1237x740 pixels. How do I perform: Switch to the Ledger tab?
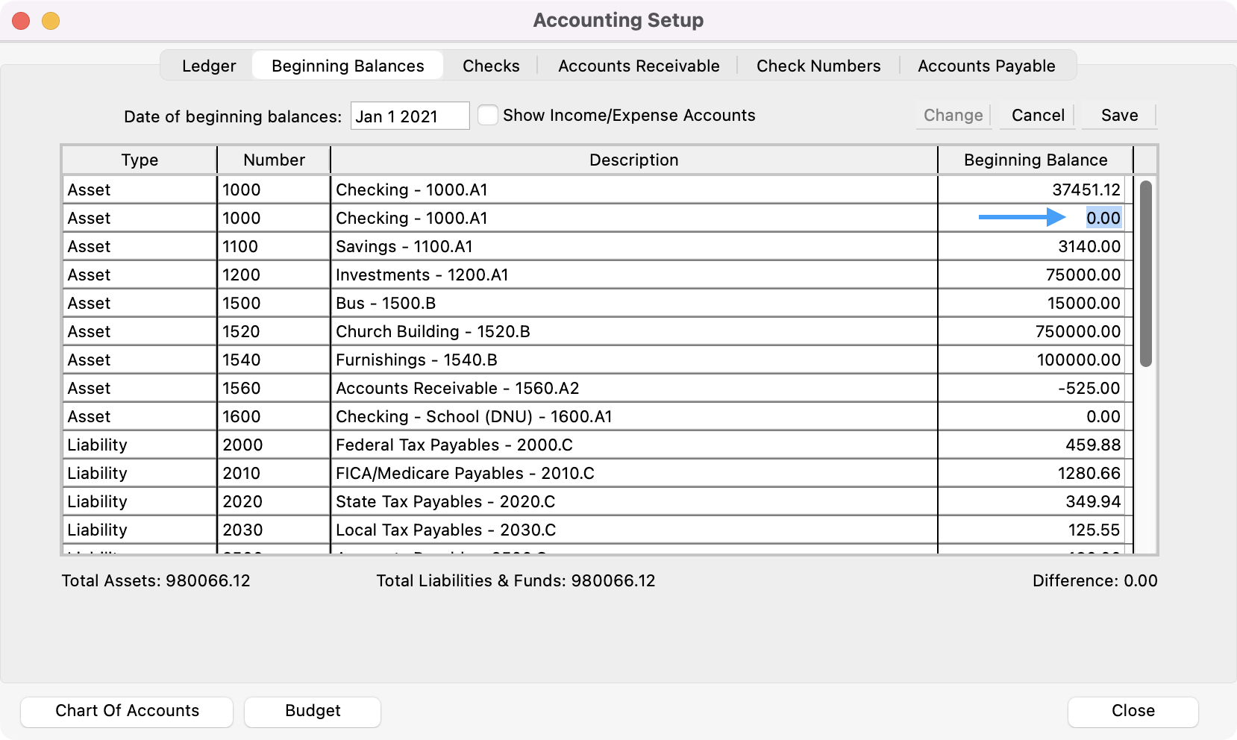(208, 66)
